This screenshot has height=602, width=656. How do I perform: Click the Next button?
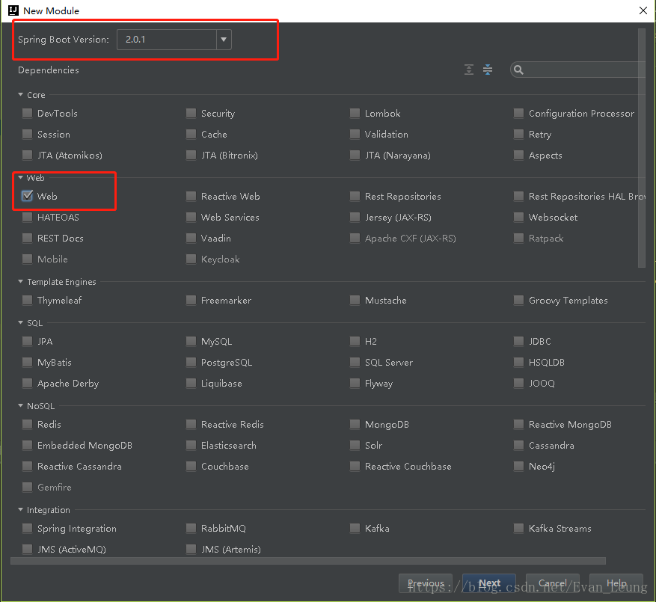(x=489, y=583)
